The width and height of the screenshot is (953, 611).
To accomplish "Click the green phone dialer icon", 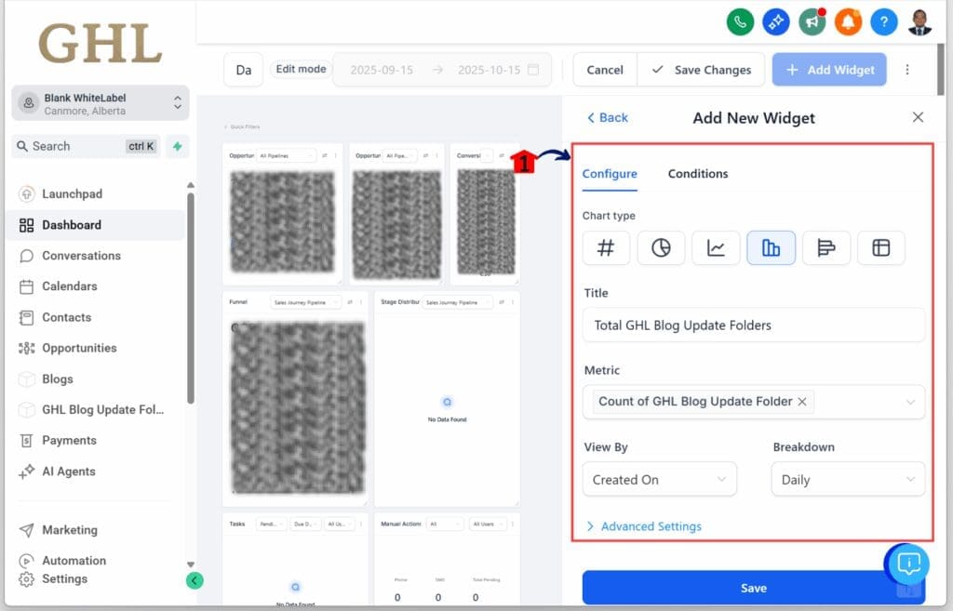I will 740,21.
